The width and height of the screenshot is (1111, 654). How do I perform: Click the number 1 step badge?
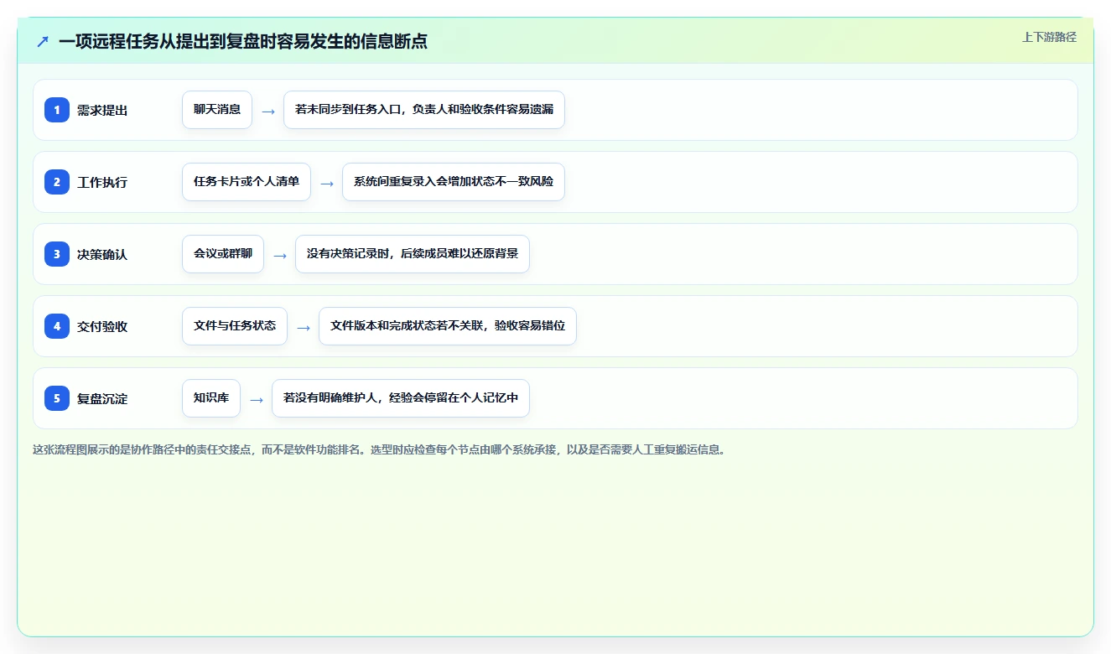click(57, 110)
